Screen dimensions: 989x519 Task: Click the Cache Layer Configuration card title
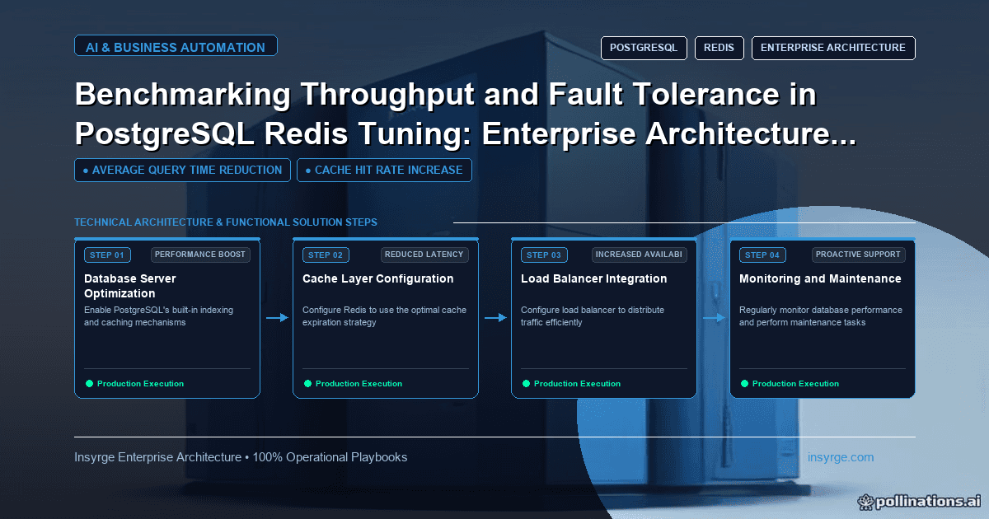tap(378, 278)
